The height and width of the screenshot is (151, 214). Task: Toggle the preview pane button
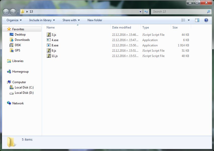click(197, 20)
